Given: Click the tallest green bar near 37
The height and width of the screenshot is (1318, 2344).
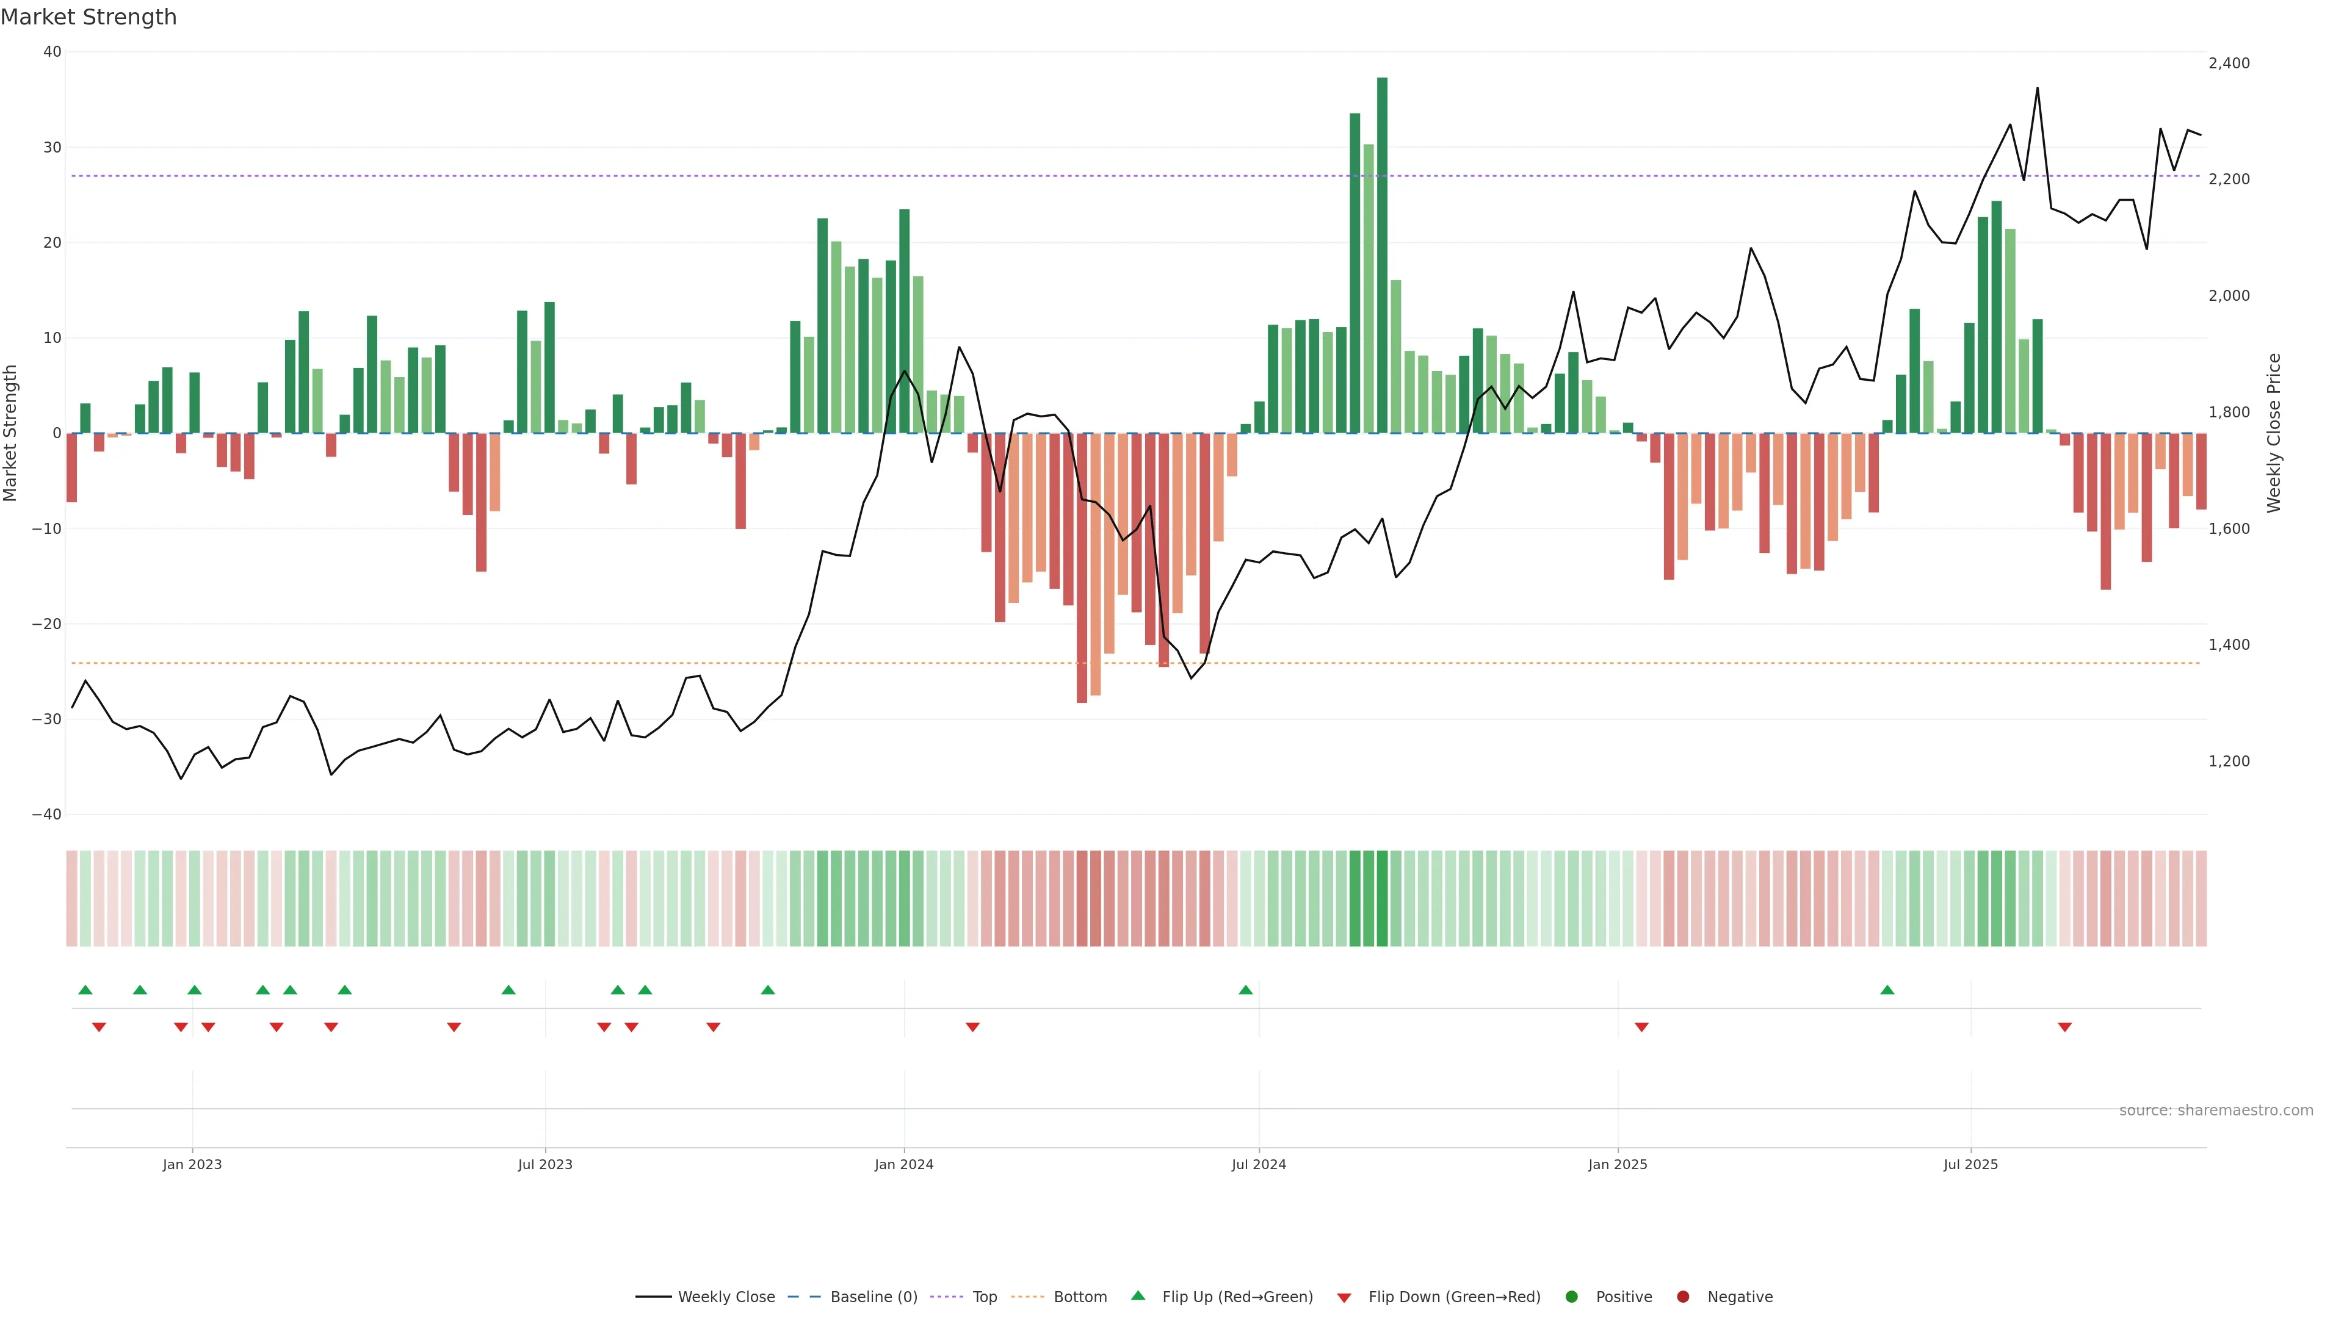Looking at the screenshot, I should tap(1382, 254).
